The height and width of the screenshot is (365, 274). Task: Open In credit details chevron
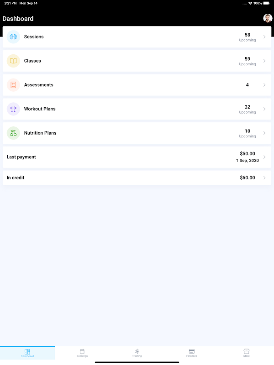264,178
